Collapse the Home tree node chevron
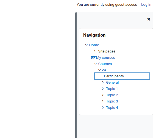 point(86,45)
